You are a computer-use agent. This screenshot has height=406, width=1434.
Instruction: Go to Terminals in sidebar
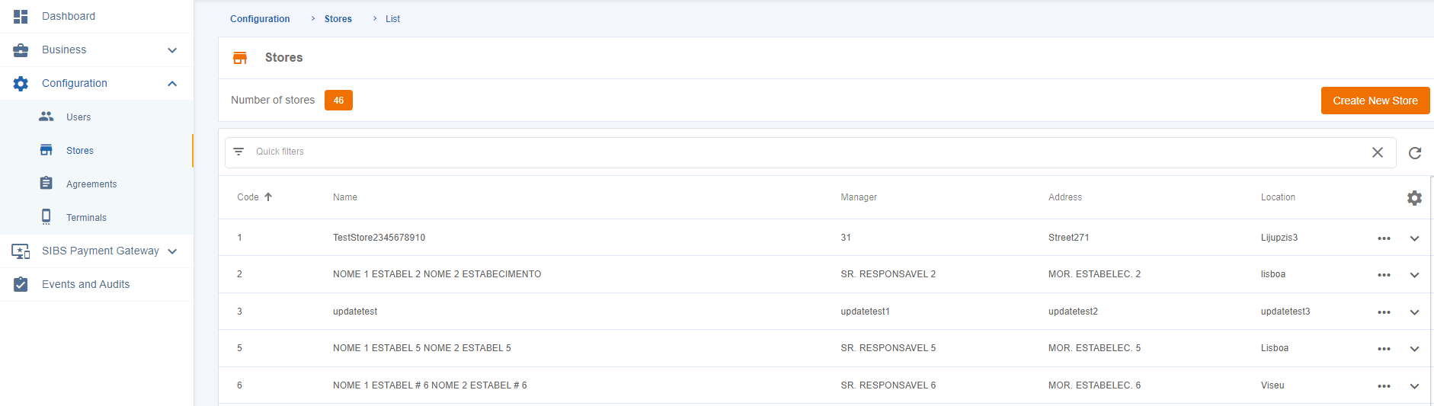click(x=86, y=218)
